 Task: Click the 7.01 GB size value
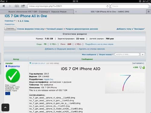point(49,39)
